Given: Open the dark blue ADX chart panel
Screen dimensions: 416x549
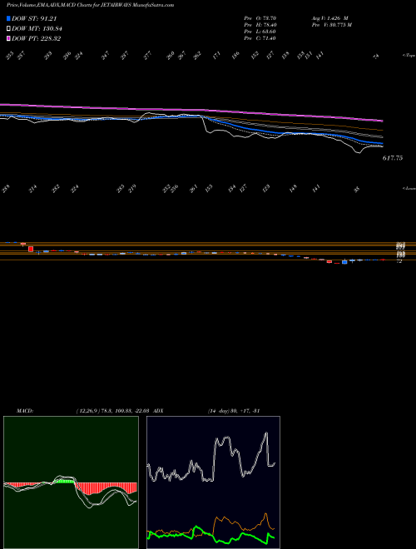Looking at the screenshot, I should tap(213, 482).
